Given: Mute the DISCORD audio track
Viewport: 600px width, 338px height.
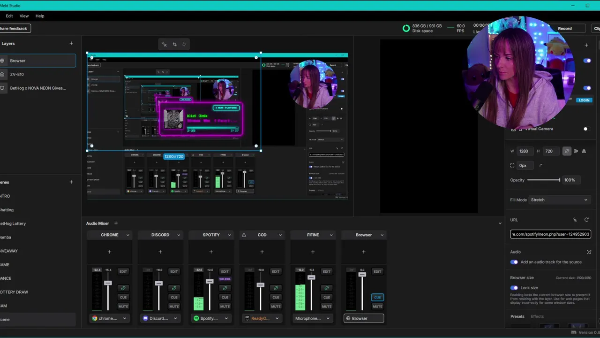Looking at the screenshot, I should pyautogui.click(x=174, y=307).
